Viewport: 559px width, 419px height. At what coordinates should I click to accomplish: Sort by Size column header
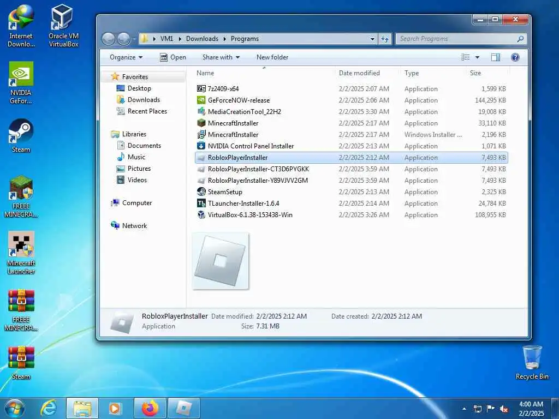pos(487,73)
